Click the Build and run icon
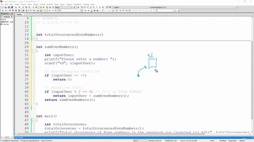The width and height of the screenshot is (254, 142). tap(47, 7)
